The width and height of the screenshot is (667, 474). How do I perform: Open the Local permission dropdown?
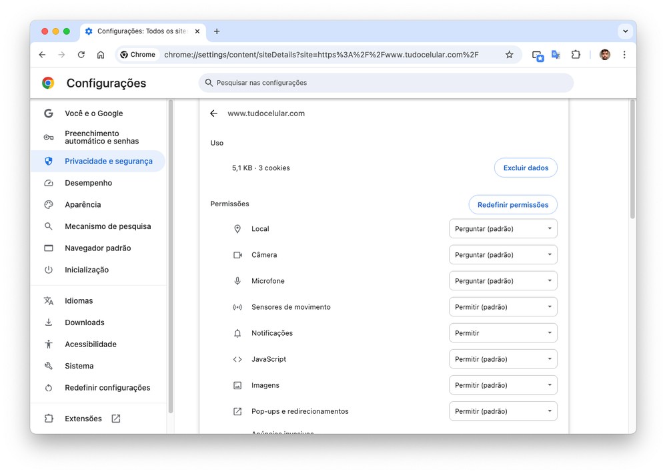[503, 229]
